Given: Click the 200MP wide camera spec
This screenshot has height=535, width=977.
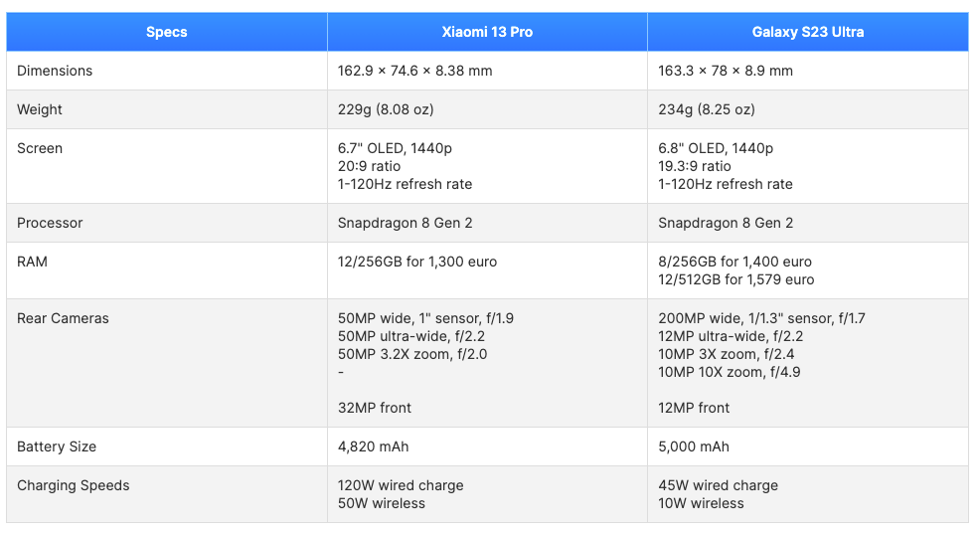Looking at the screenshot, I should (761, 318).
